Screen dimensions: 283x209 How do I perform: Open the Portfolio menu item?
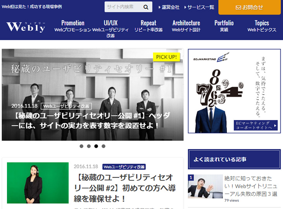point(224,26)
